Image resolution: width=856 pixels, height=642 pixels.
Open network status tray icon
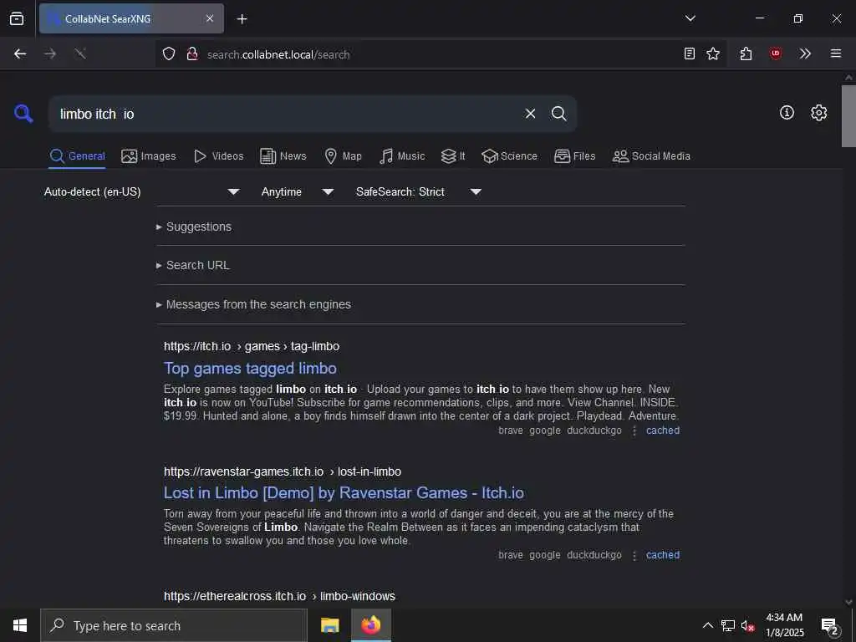point(727,625)
